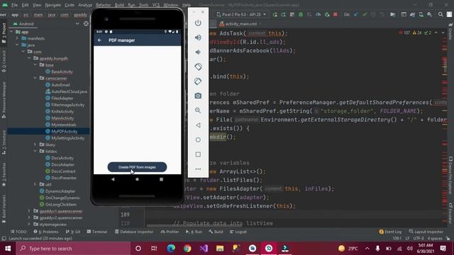Open the Build menu
The width and height of the screenshot is (454, 255).
click(x=119, y=5)
